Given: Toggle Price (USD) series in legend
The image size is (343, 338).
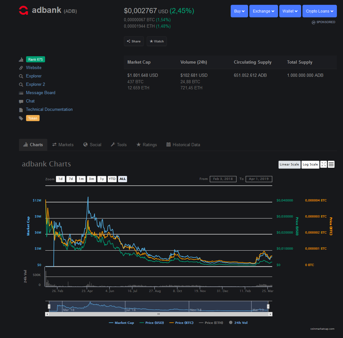Looking at the screenshot, I should pyautogui.click(x=152, y=323).
